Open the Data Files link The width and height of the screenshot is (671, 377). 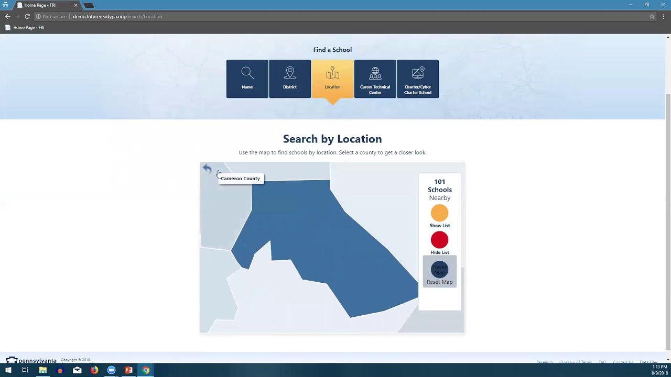(x=648, y=362)
